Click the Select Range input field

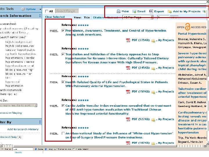point(67,11)
